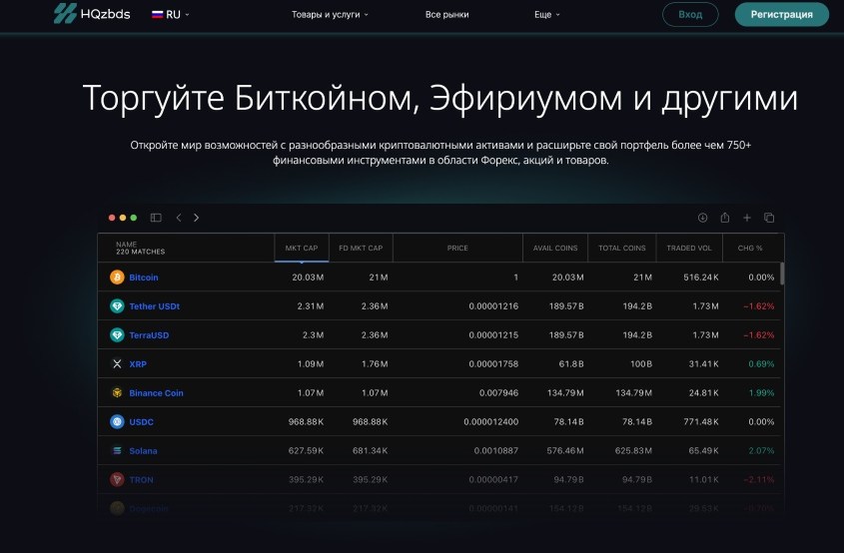Click the Регистрация button
Image resolution: width=844 pixels, height=553 pixels.
781,15
